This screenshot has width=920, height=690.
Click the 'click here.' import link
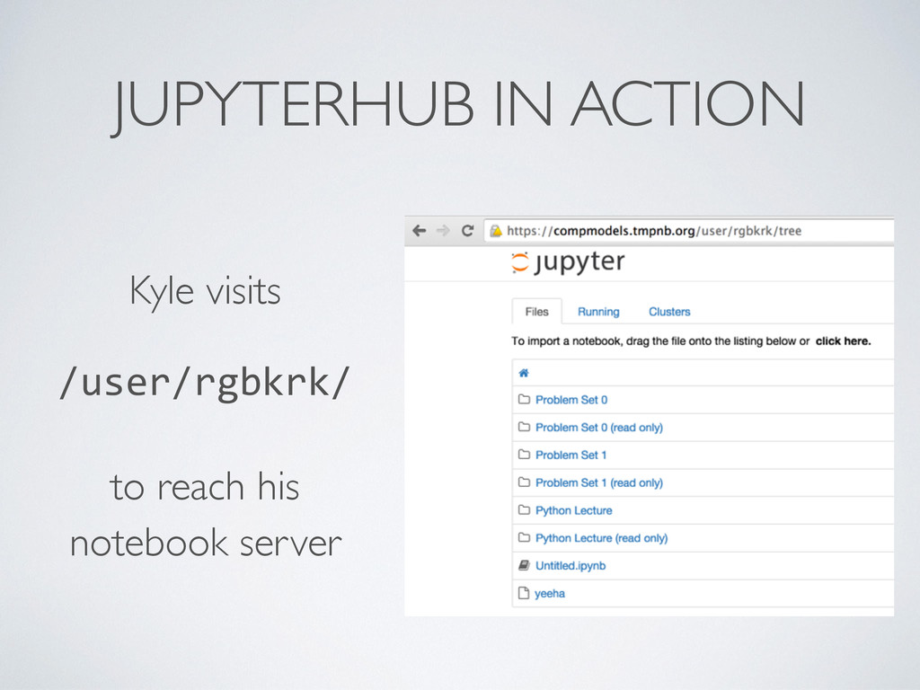coord(843,341)
